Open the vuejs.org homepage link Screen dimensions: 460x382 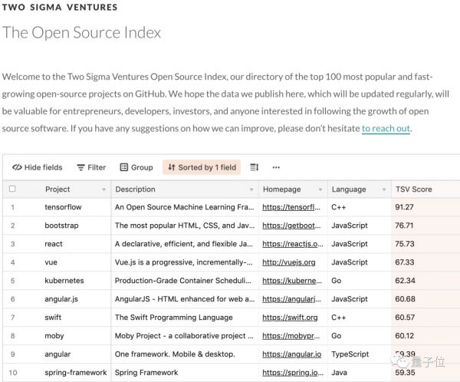[x=287, y=262]
